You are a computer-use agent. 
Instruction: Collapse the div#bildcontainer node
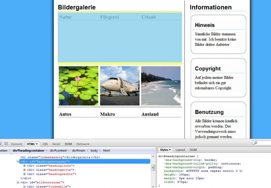(18, 183)
